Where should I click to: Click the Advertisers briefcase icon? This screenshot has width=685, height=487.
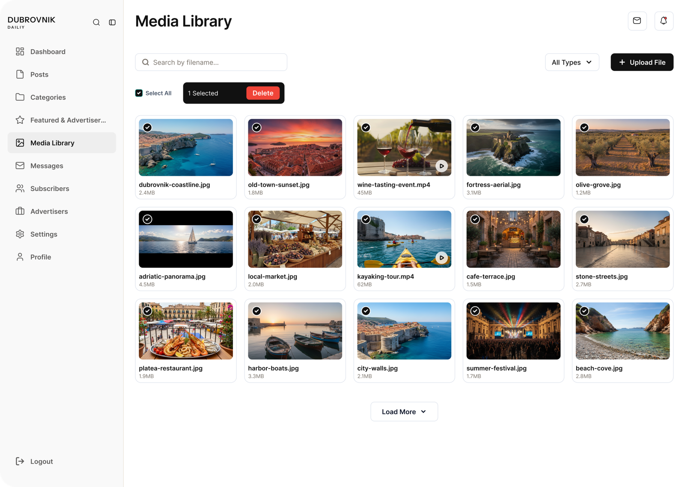20,211
